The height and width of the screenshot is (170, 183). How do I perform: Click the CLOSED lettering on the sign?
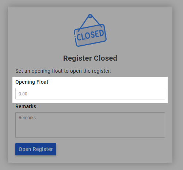(x=90, y=35)
